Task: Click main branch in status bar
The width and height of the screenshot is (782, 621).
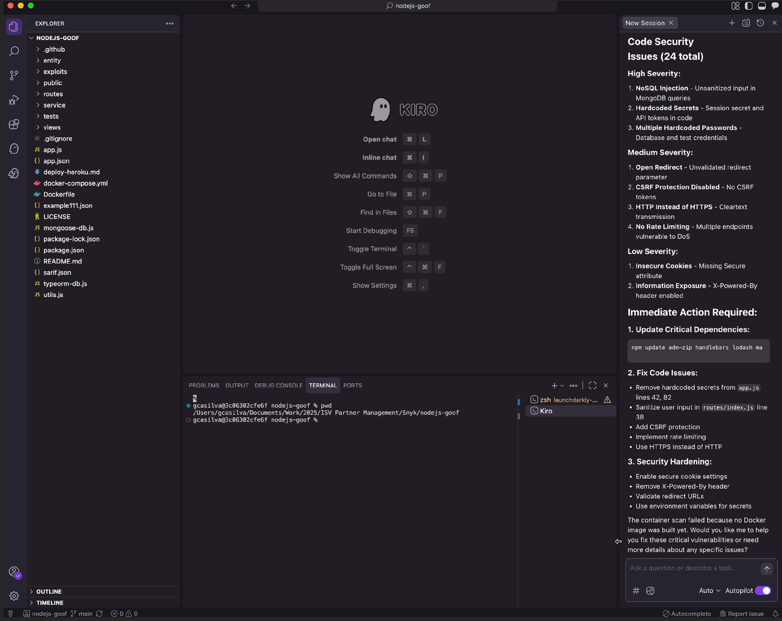Action: tap(82, 614)
